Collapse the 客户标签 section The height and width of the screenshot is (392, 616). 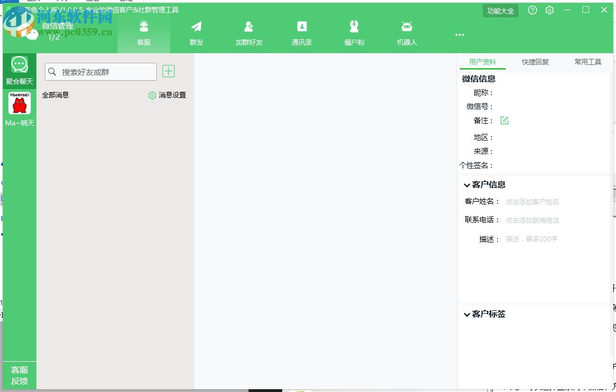point(467,314)
